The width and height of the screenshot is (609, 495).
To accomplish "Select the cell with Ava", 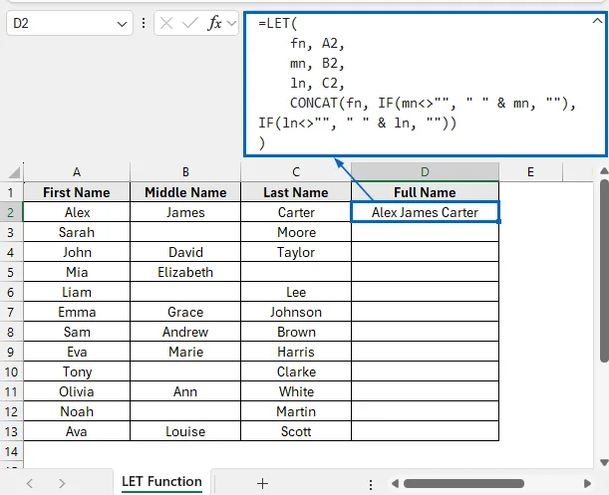I will pyautogui.click(x=77, y=431).
